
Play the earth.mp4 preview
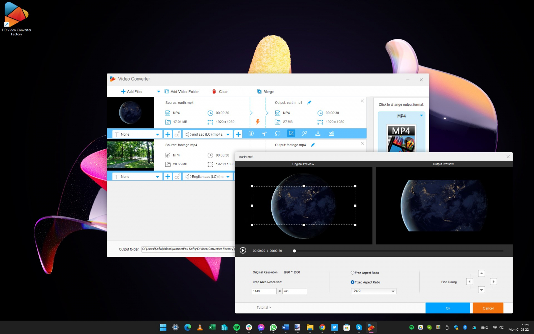click(243, 251)
